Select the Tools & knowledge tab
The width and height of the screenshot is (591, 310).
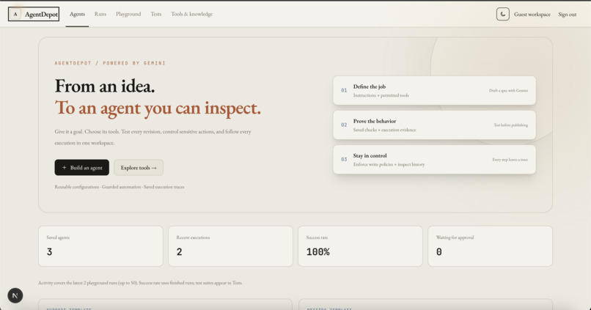(192, 14)
